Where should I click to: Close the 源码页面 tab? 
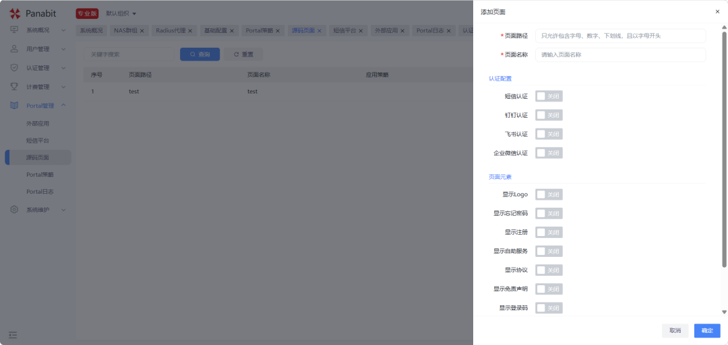pyautogui.click(x=320, y=30)
